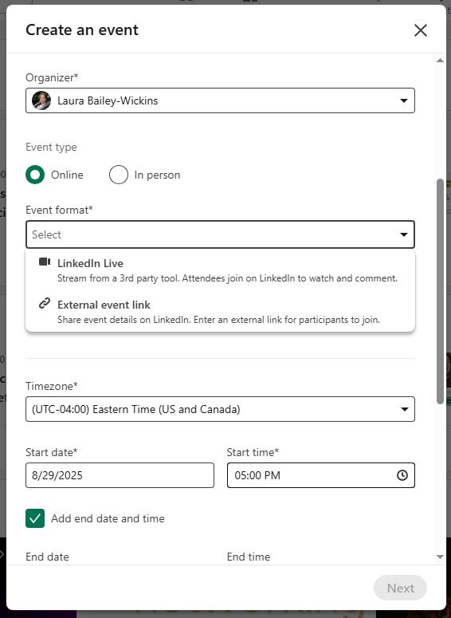Screen dimensions: 451x618
Task: Click the scrollbar down arrow
Action: (441, 557)
